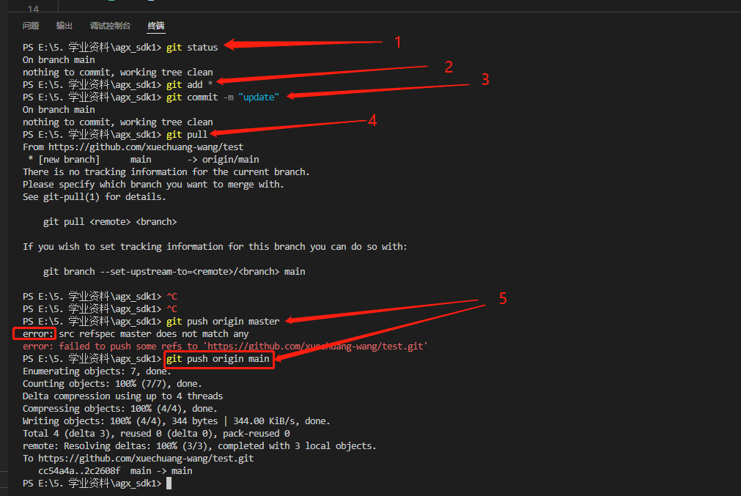Click the '[new branch] main -> origin/main' line
Screen dimensions: 741x496
pos(144,159)
